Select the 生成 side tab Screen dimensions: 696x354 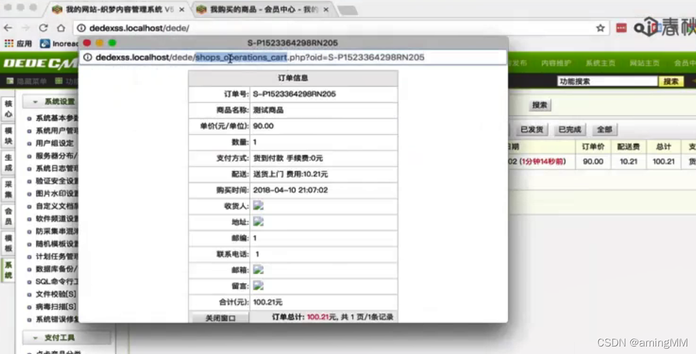coord(8,162)
